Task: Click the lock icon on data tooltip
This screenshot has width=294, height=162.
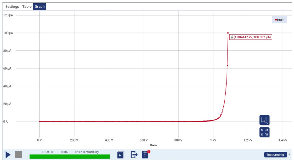Action: [232, 37]
